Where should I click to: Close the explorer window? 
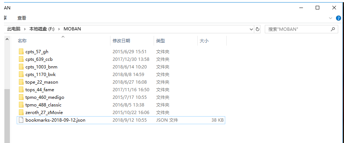[334, 8]
